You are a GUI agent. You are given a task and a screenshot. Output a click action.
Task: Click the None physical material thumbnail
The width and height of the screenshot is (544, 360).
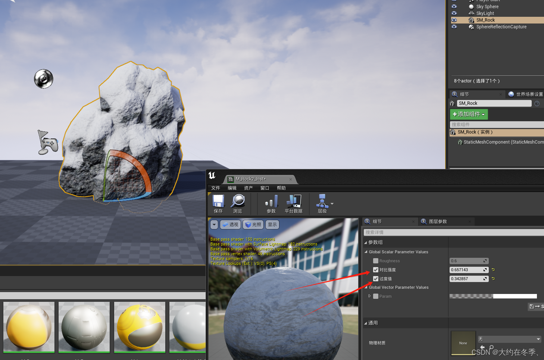point(463,343)
